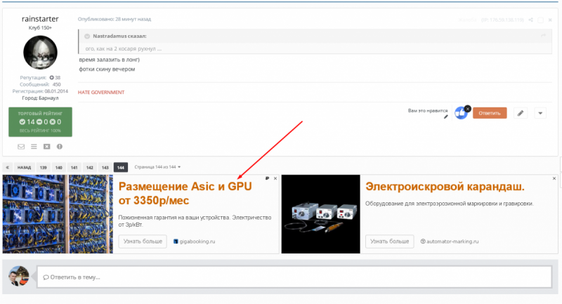Select current page 144 button
The width and height of the screenshot is (562, 304).
coord(120,167)
